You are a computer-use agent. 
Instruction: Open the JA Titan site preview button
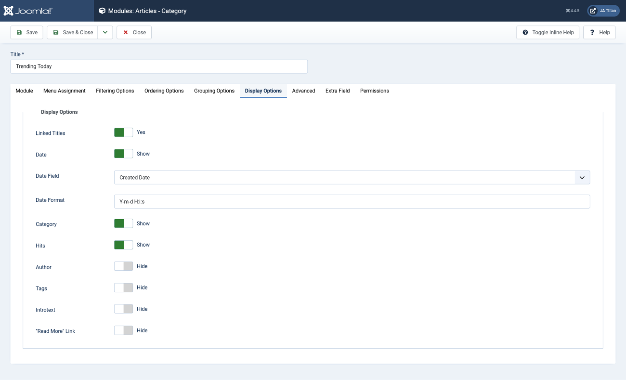click(x=603, y=11)
